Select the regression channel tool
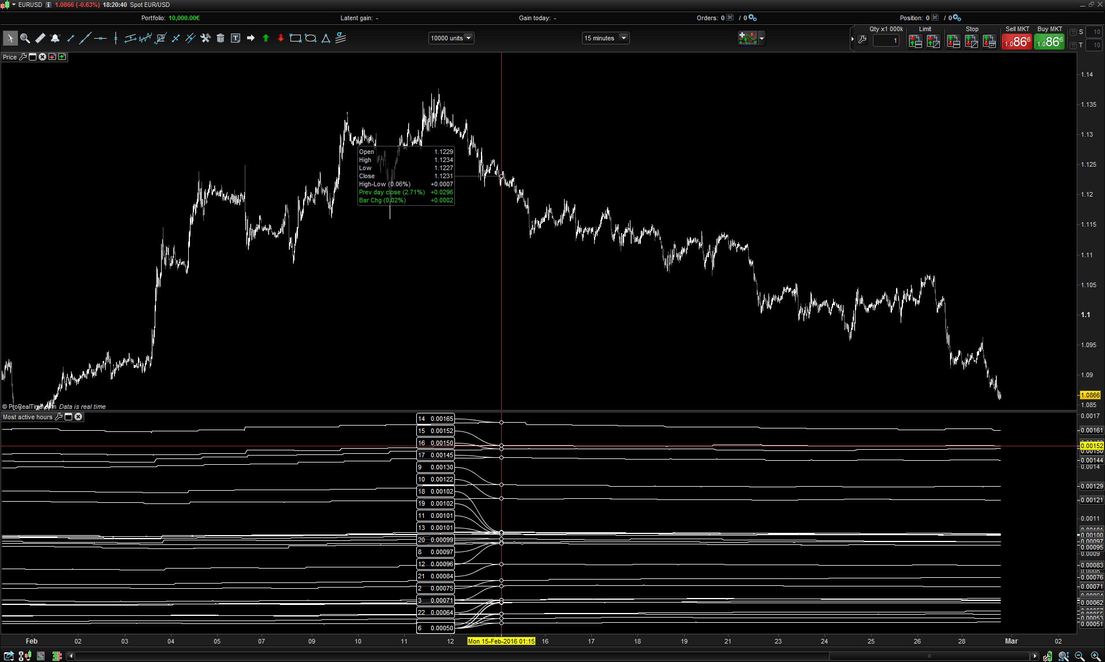 (145, 38)
